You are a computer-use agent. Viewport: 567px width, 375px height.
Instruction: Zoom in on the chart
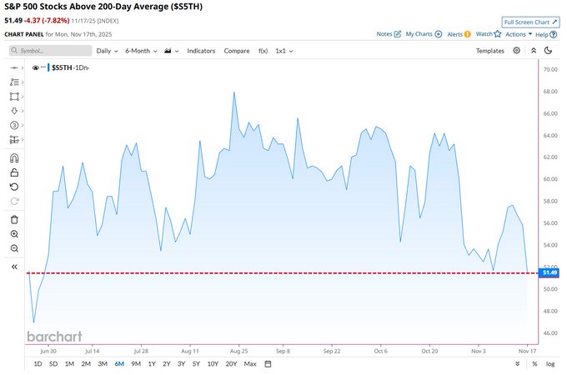tap(14, 234)
